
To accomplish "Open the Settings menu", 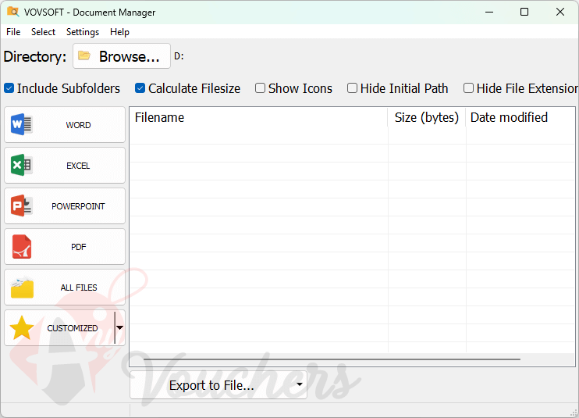I will 83,32.
